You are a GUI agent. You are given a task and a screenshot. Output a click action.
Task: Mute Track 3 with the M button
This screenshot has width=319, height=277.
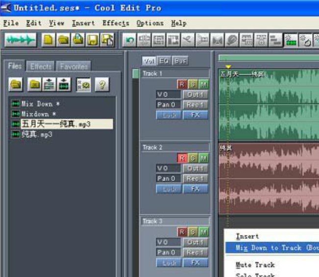[203, 232]
